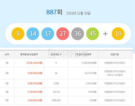Click criteria 당첨번호 5개 숫자일치 in 2등 row
The height and width of the screenshot is (106, 135).
pos(115,71)
